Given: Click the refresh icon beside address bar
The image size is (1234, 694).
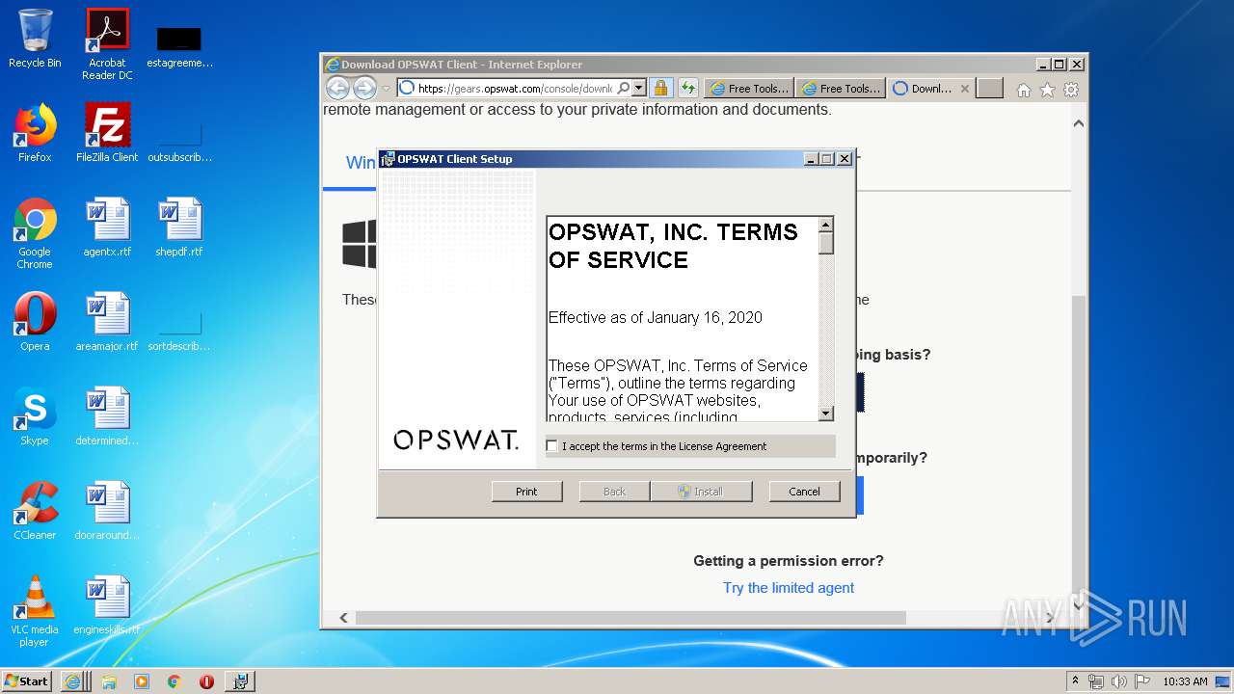Looking at the screenshot, I should [x=687, y=88].
